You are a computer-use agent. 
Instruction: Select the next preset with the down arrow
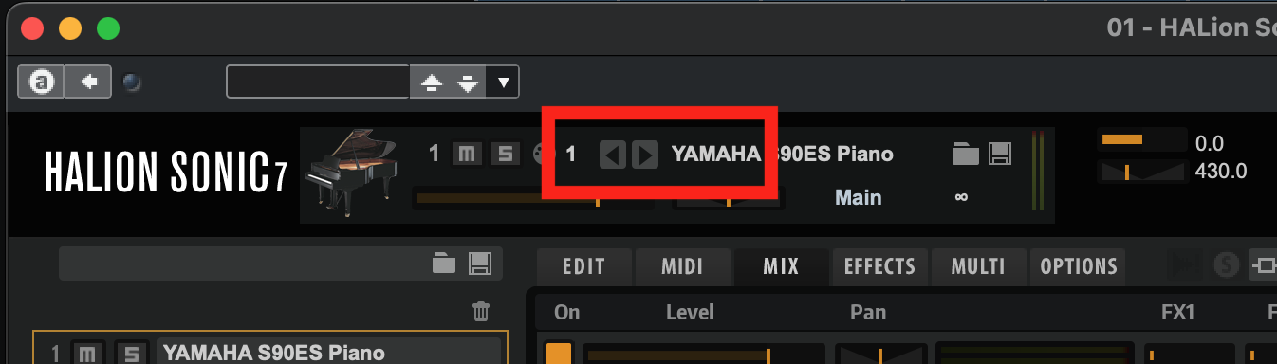pos(468,82)
